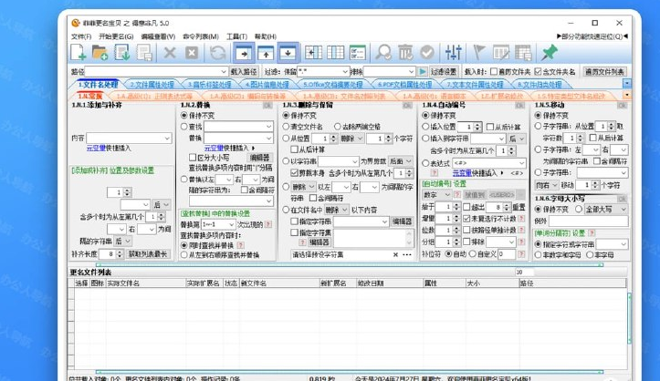Screen dimensions: 660x381
Task: Click the gray X remove icon
Action: [170, 53]
